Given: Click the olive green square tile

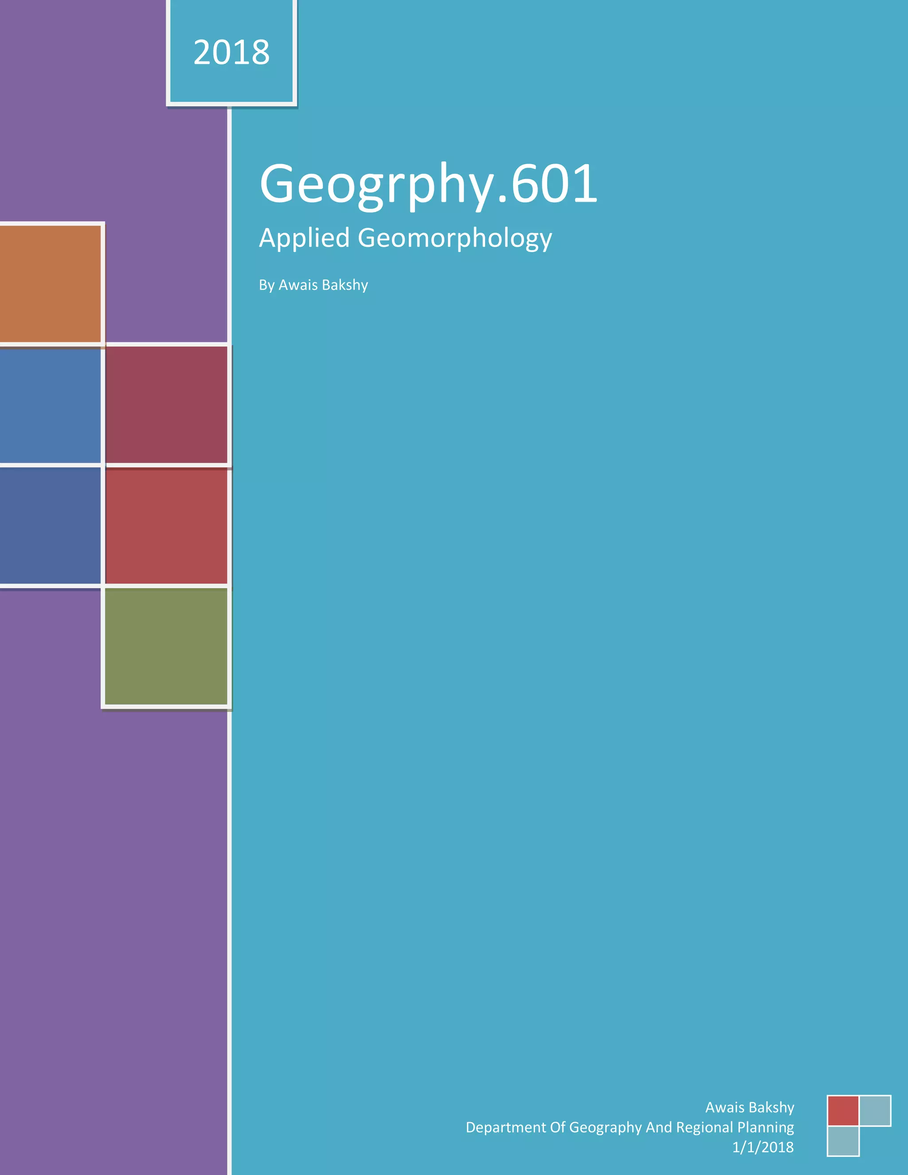Looking at the screenshot, I should tap(166, 646).
